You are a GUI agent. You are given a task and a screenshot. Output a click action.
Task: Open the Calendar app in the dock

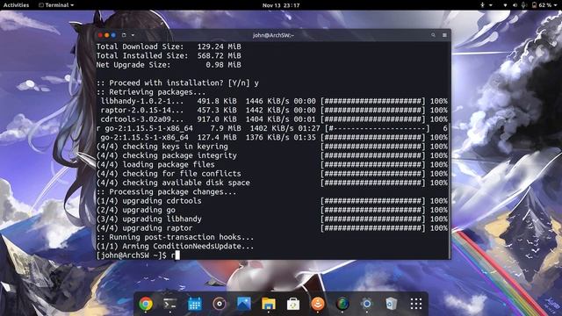pyautogui.click(x=195, y=305)
